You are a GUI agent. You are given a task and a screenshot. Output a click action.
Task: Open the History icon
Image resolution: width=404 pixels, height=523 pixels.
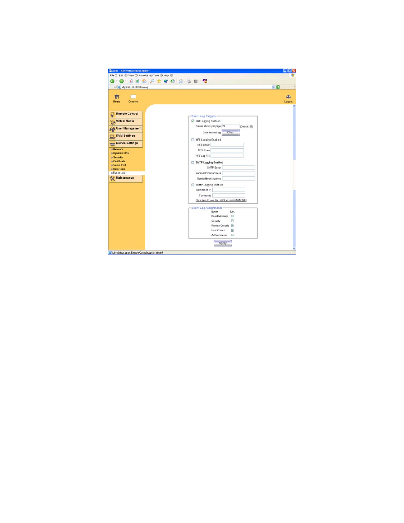[173, 81]
